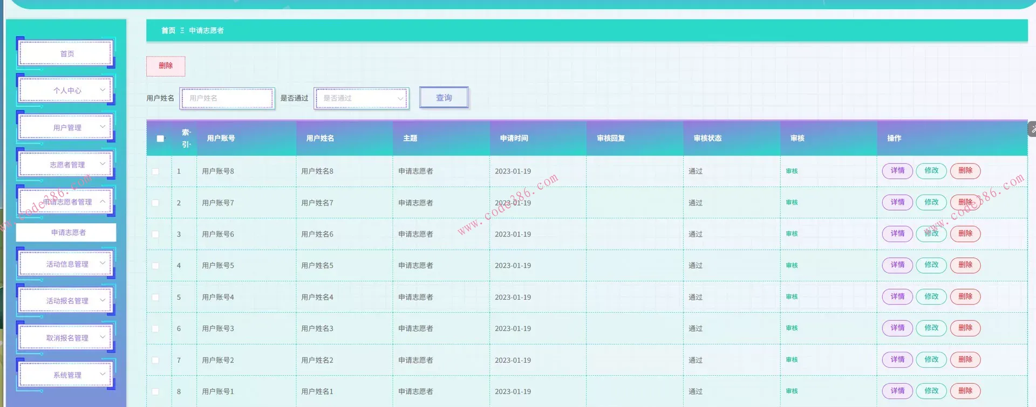Select the header select-all checkbox

(160, 139)
